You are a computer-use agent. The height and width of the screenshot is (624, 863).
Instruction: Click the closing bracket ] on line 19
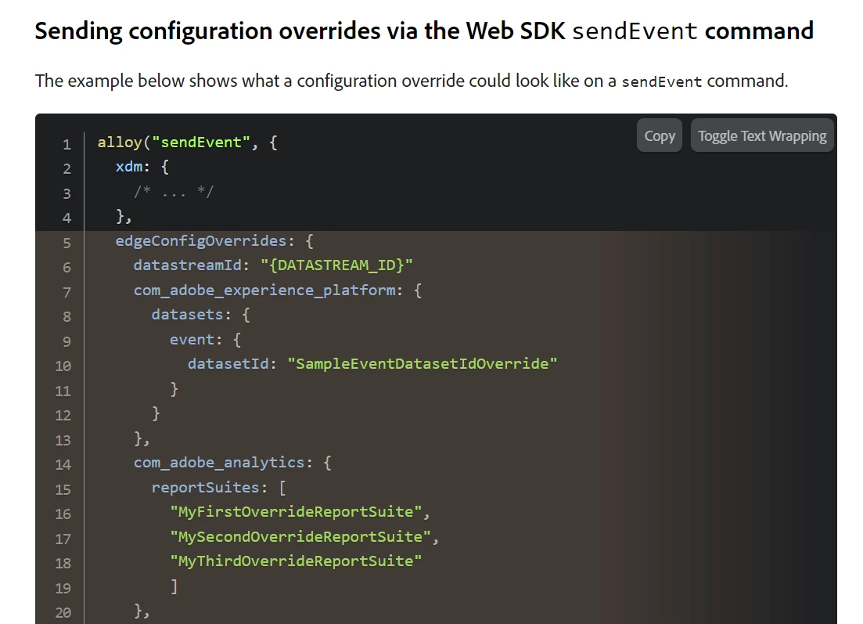coord(174,586)
